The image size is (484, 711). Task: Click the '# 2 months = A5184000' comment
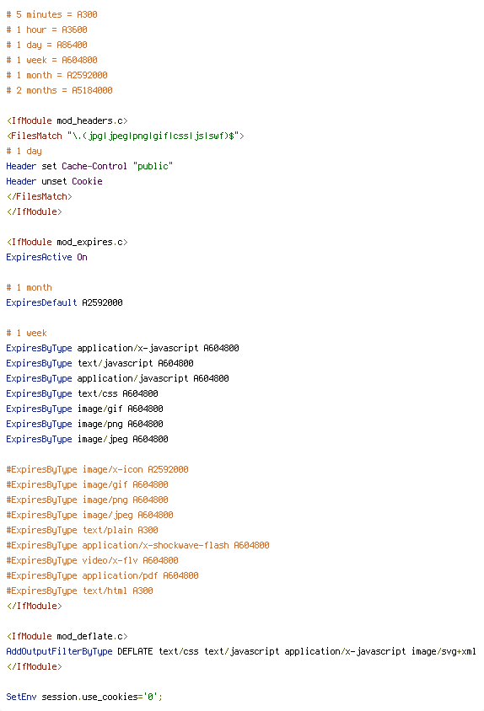pyautogui.click(x=60, y=90)
